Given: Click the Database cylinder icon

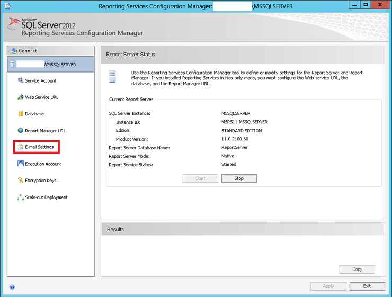Looking at the screenshot, I should click(21, 114).
